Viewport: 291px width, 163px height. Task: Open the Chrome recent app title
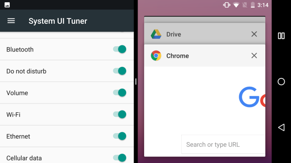click(177, 56)
